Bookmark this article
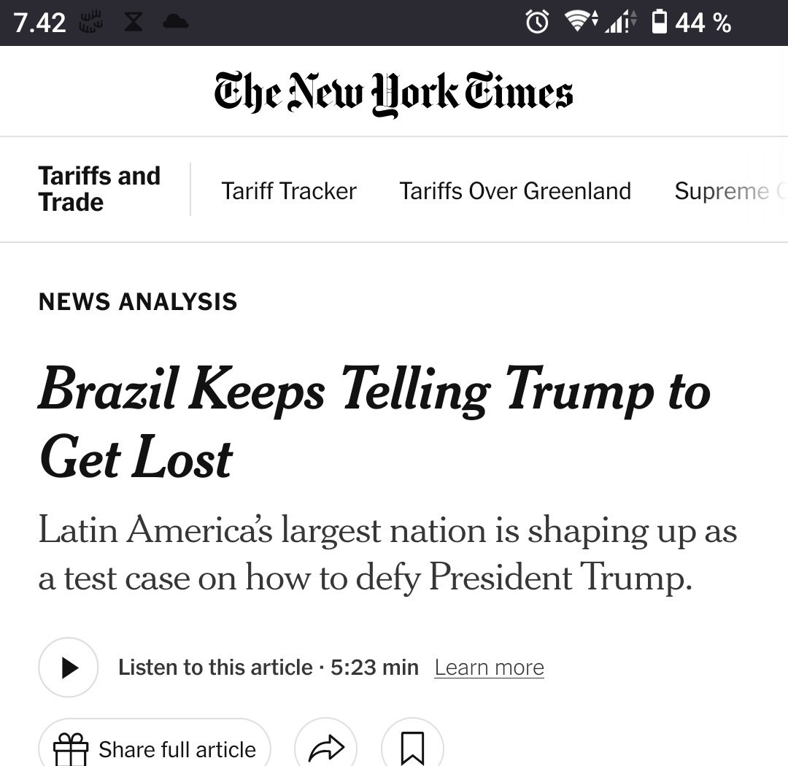 (x=412, y=748)
